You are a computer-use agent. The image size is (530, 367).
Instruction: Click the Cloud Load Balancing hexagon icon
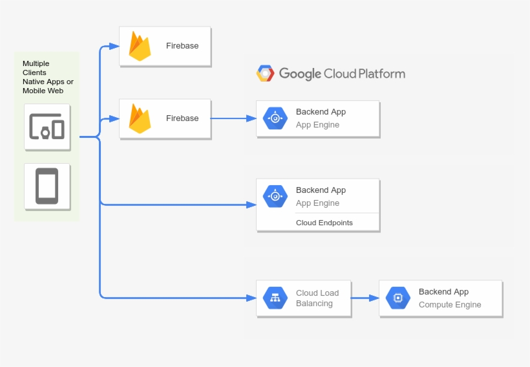(275, 298)
